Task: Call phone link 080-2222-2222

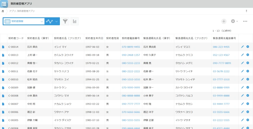Action: [x=131, y=71]
